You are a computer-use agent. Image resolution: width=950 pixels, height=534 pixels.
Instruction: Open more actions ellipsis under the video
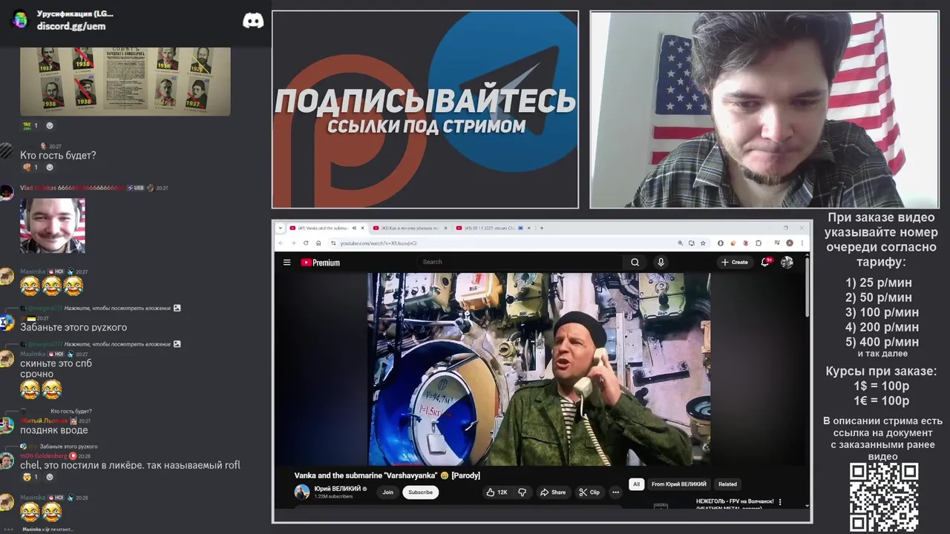coord(615,492)
